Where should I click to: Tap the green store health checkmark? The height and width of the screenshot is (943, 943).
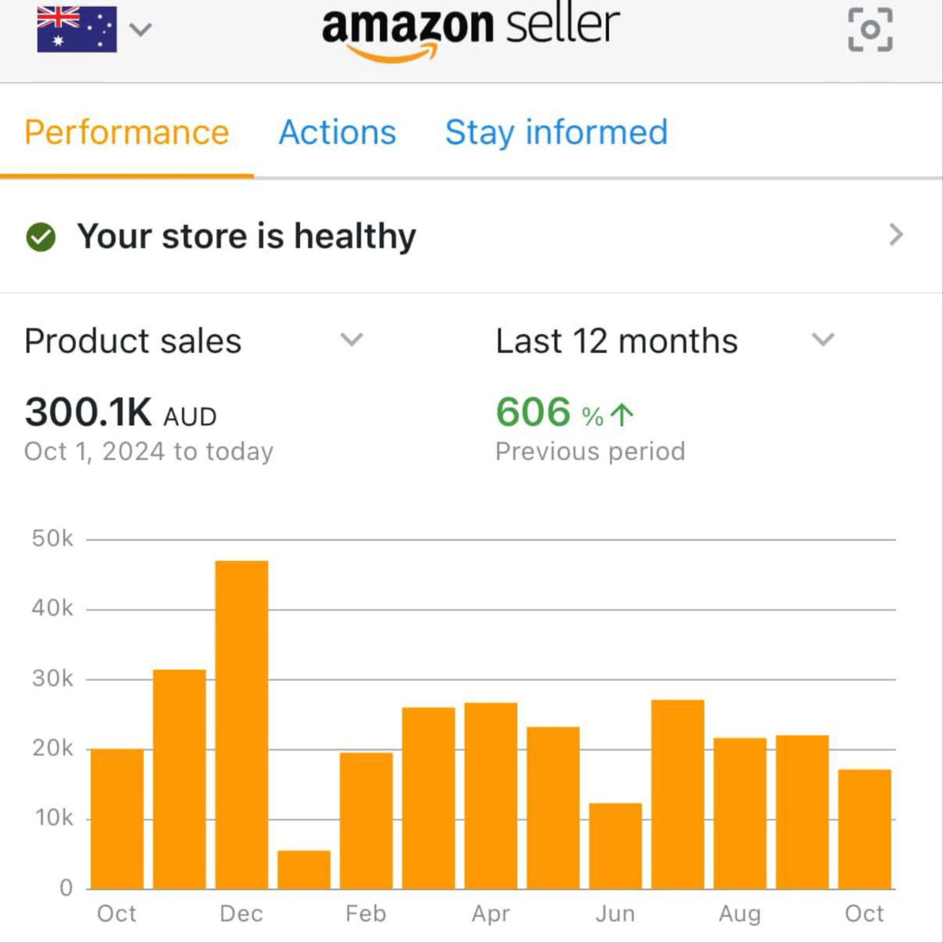tap(41, 236)
